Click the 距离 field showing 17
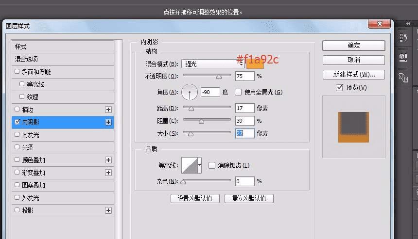Screen dimensions: 418x239 click(244, 108)
